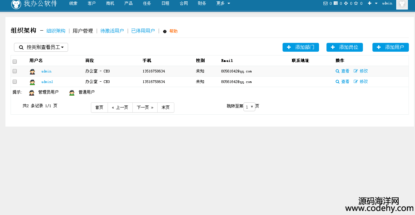The image size is (415, 215).
Task: Open the 财务 navigation menu item
Action: tap(202, 3)
